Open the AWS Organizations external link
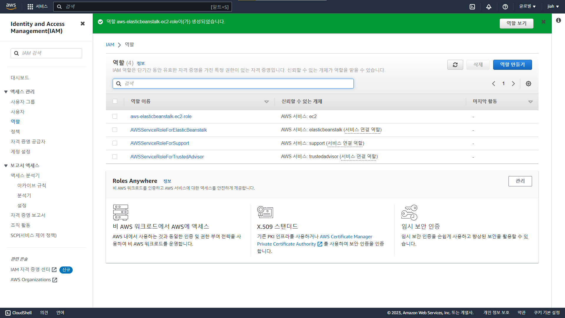Viewport: 565px width, 318px height. point(34,280)
